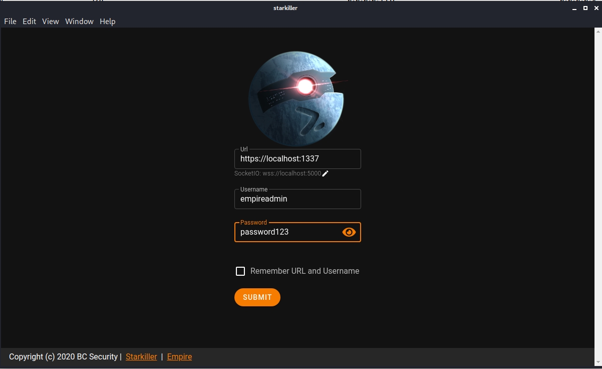This screenshot has width=602, height=369.
Task: Select the Username field containing empireadmin
Action: (297, 199)
